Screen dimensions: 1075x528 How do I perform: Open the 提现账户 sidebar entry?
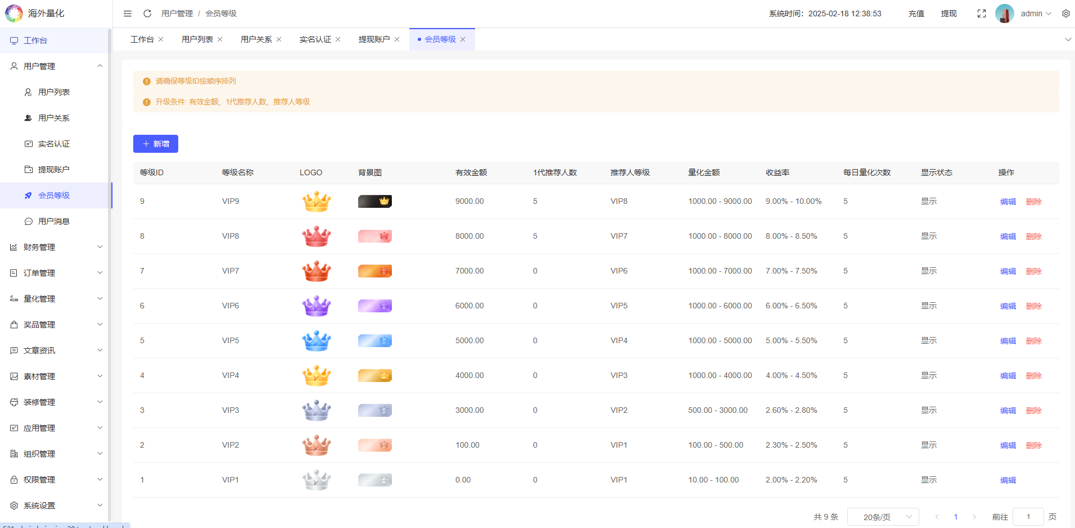click(54, 169)
